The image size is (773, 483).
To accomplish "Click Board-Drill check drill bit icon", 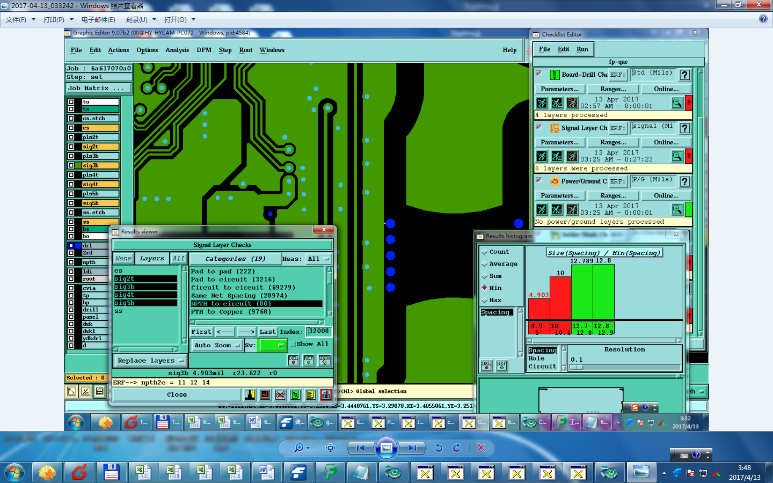I will tap(555, 75).
